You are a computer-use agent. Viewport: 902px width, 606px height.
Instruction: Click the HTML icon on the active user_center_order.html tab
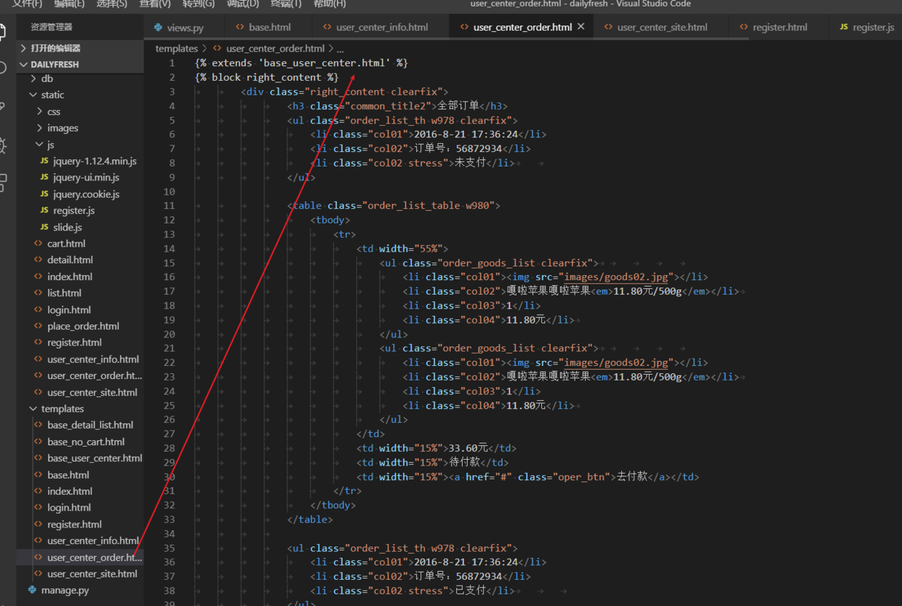[464, 28]
